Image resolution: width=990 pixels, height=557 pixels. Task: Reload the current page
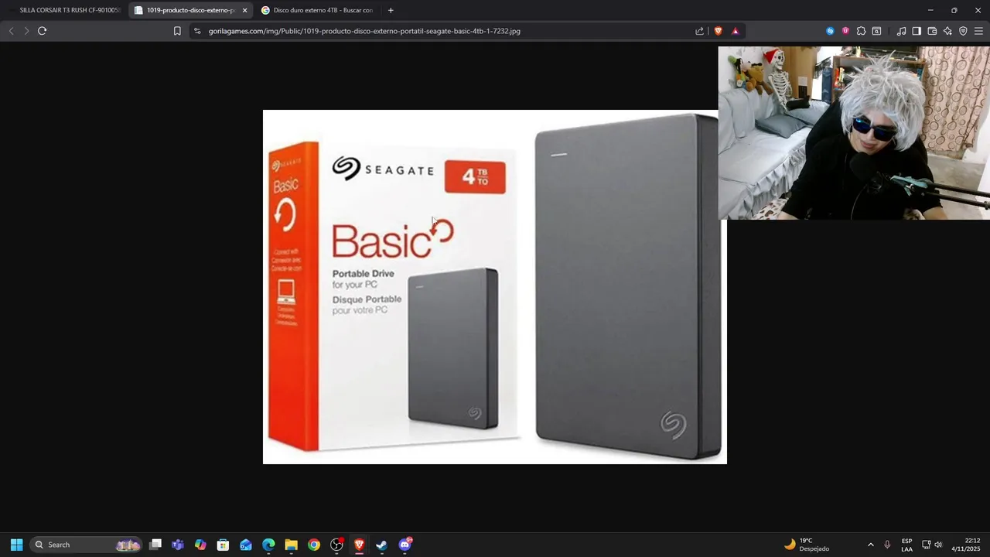pos(43,31)
